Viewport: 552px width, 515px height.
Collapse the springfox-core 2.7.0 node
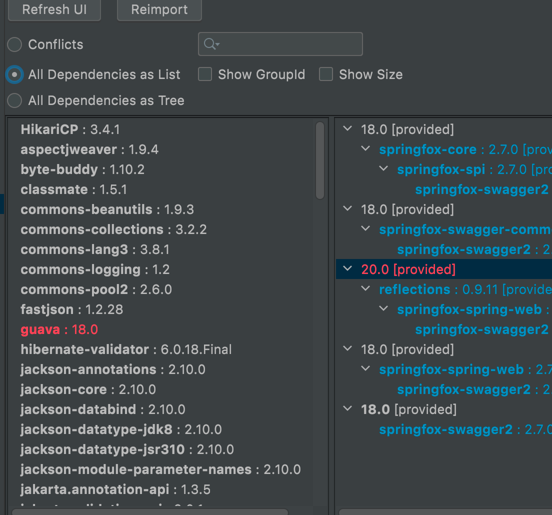coord(366,149)
